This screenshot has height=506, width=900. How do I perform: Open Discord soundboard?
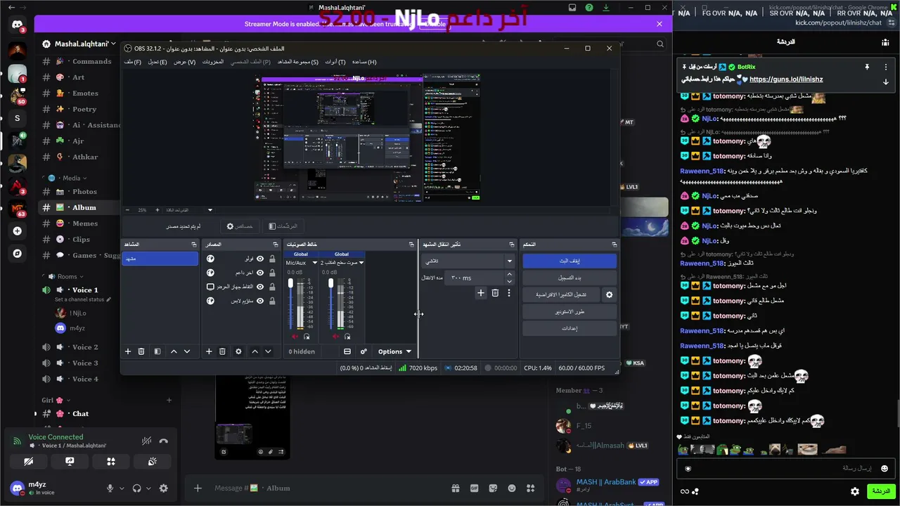tap(152, 462)
